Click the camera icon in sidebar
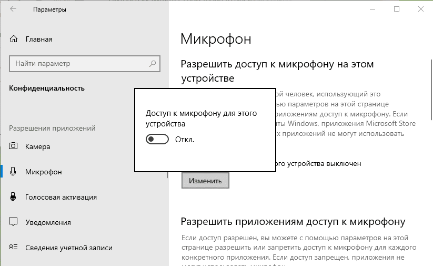This screenshot has height=266, width=433. pos(14,146)
